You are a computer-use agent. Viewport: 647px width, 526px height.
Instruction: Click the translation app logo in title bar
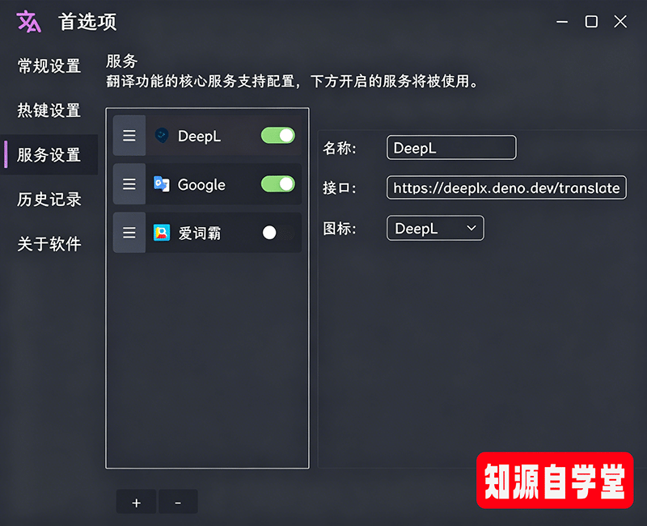tap(29, 22)
